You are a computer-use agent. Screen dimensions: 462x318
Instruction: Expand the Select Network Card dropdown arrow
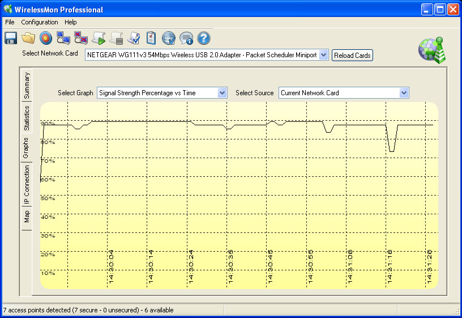coord(323,55)
